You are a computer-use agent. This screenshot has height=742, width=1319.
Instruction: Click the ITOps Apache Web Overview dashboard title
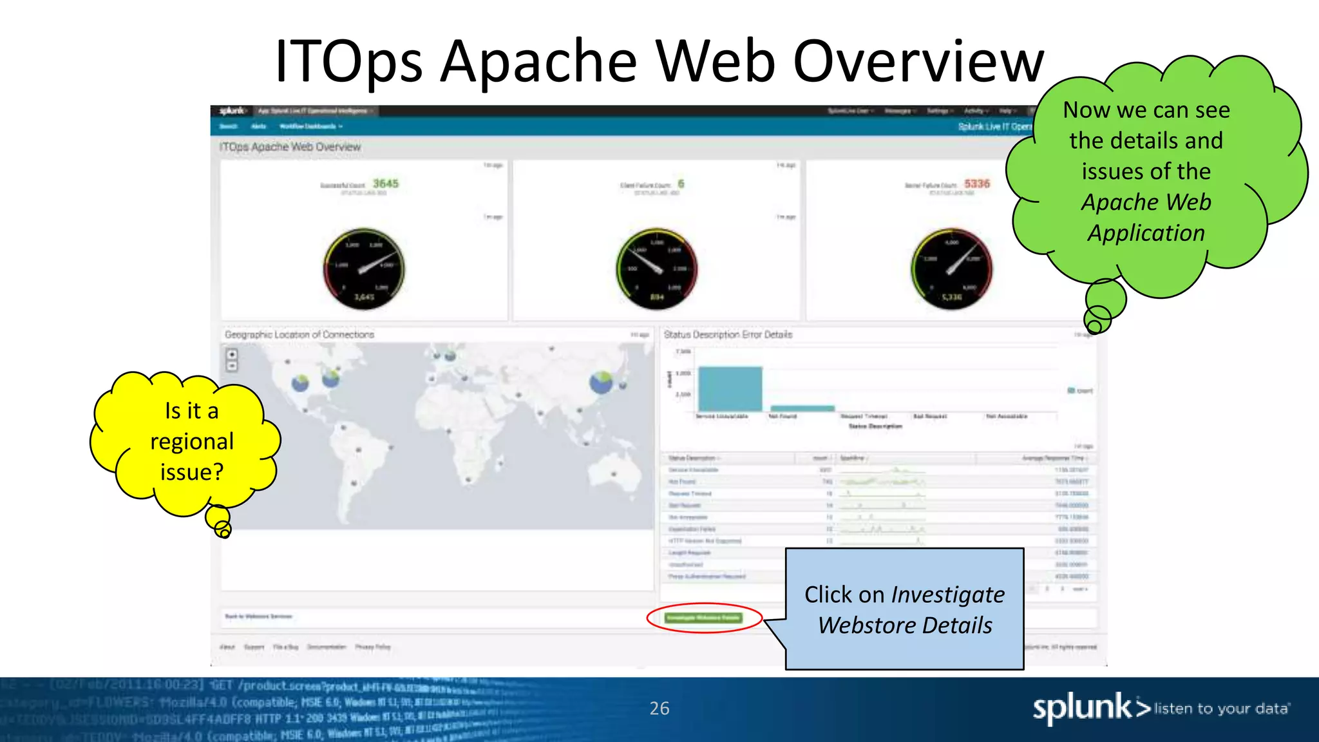tap(290, 147)
